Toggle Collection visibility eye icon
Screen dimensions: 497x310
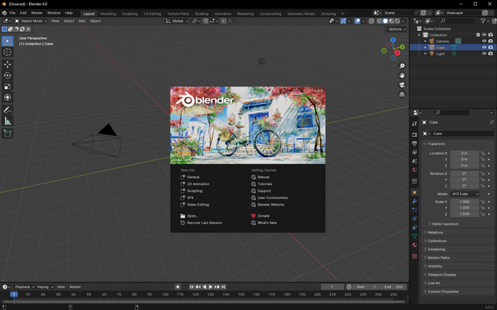click(x=484, y=35)
